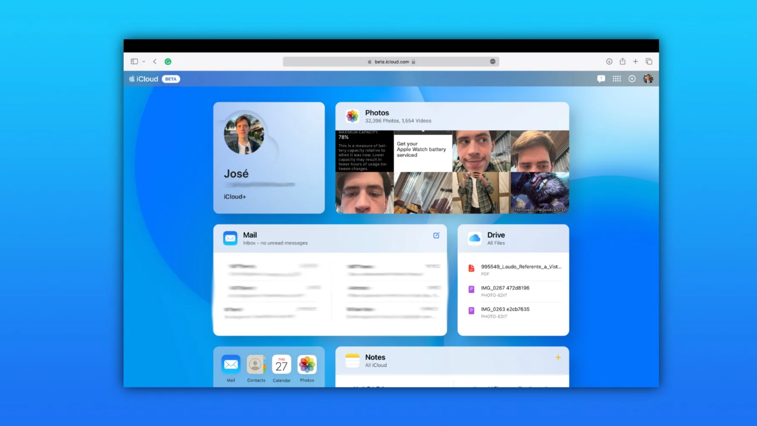Viewport: 757px width, 426px height.
Task: Open the battery capacity 78% screenshot thumbnail
Action: [364, 151]
